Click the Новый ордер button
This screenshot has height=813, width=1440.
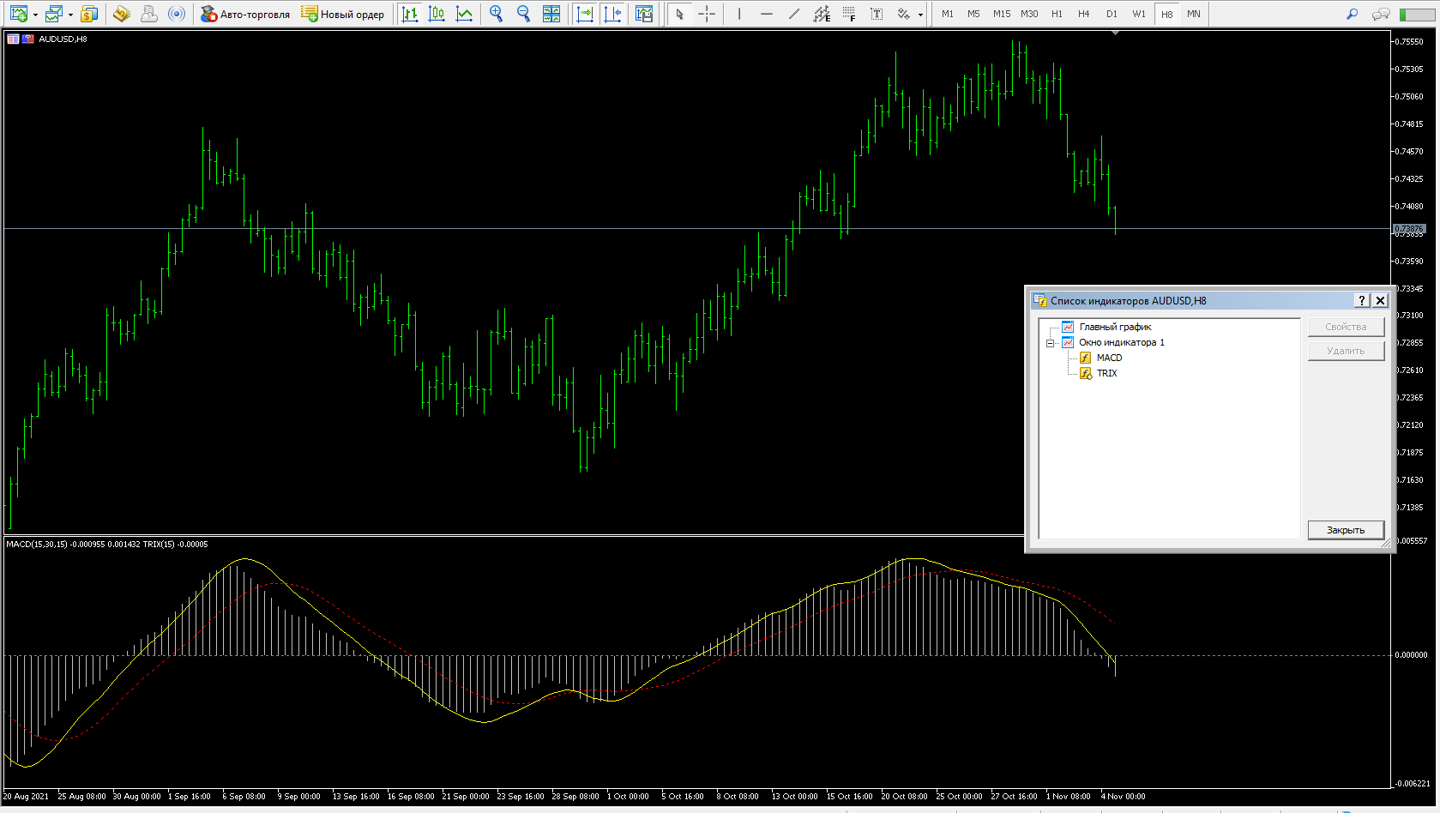click(x=344, y=14)
